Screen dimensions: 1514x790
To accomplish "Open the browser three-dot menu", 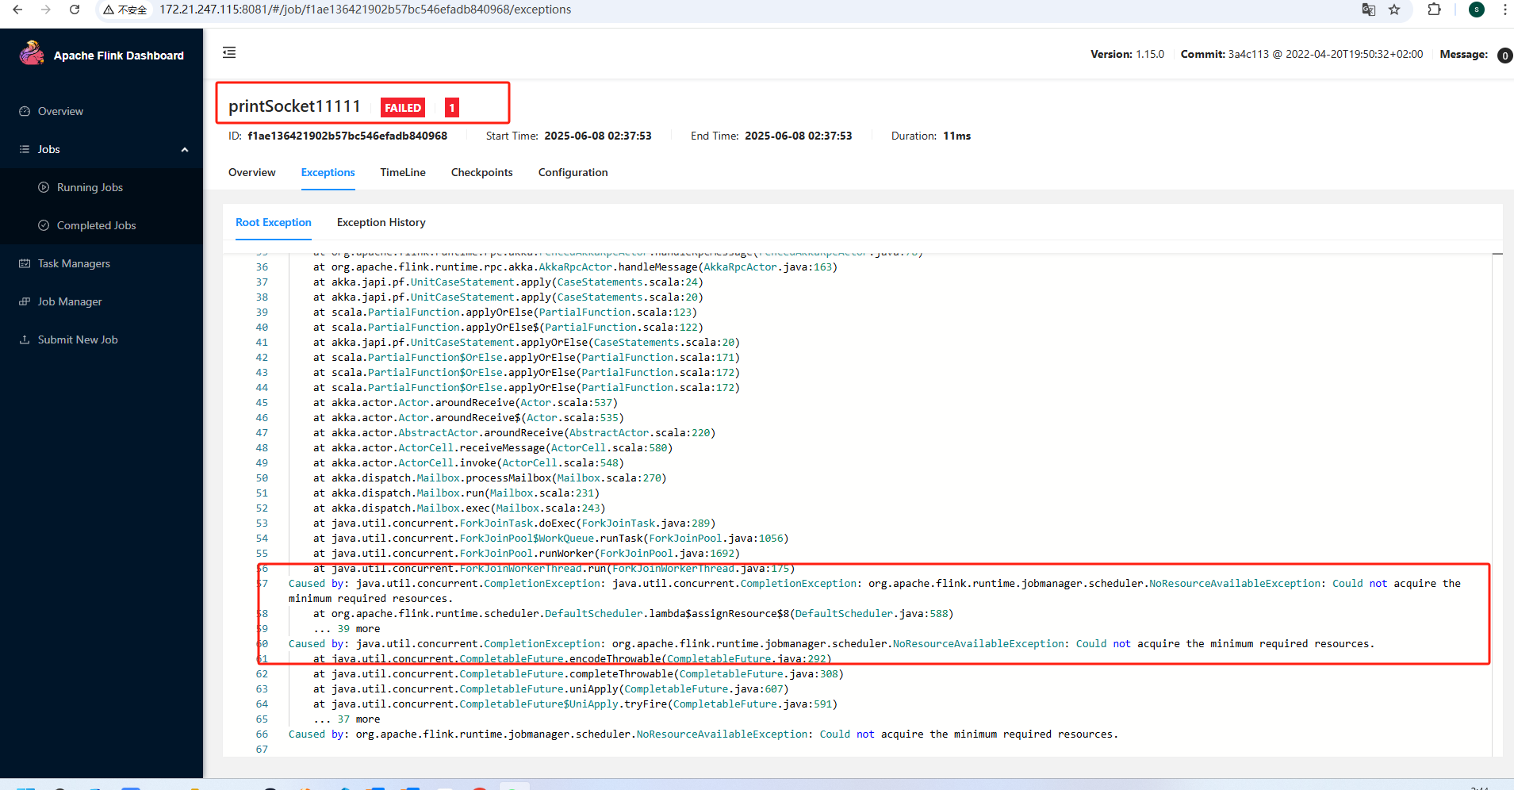I will click(x=1504, y=10).
